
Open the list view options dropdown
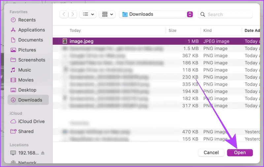pos(88,14)
